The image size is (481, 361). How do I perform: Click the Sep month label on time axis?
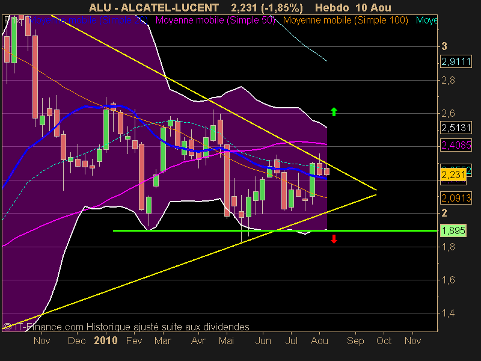point(355,341)
